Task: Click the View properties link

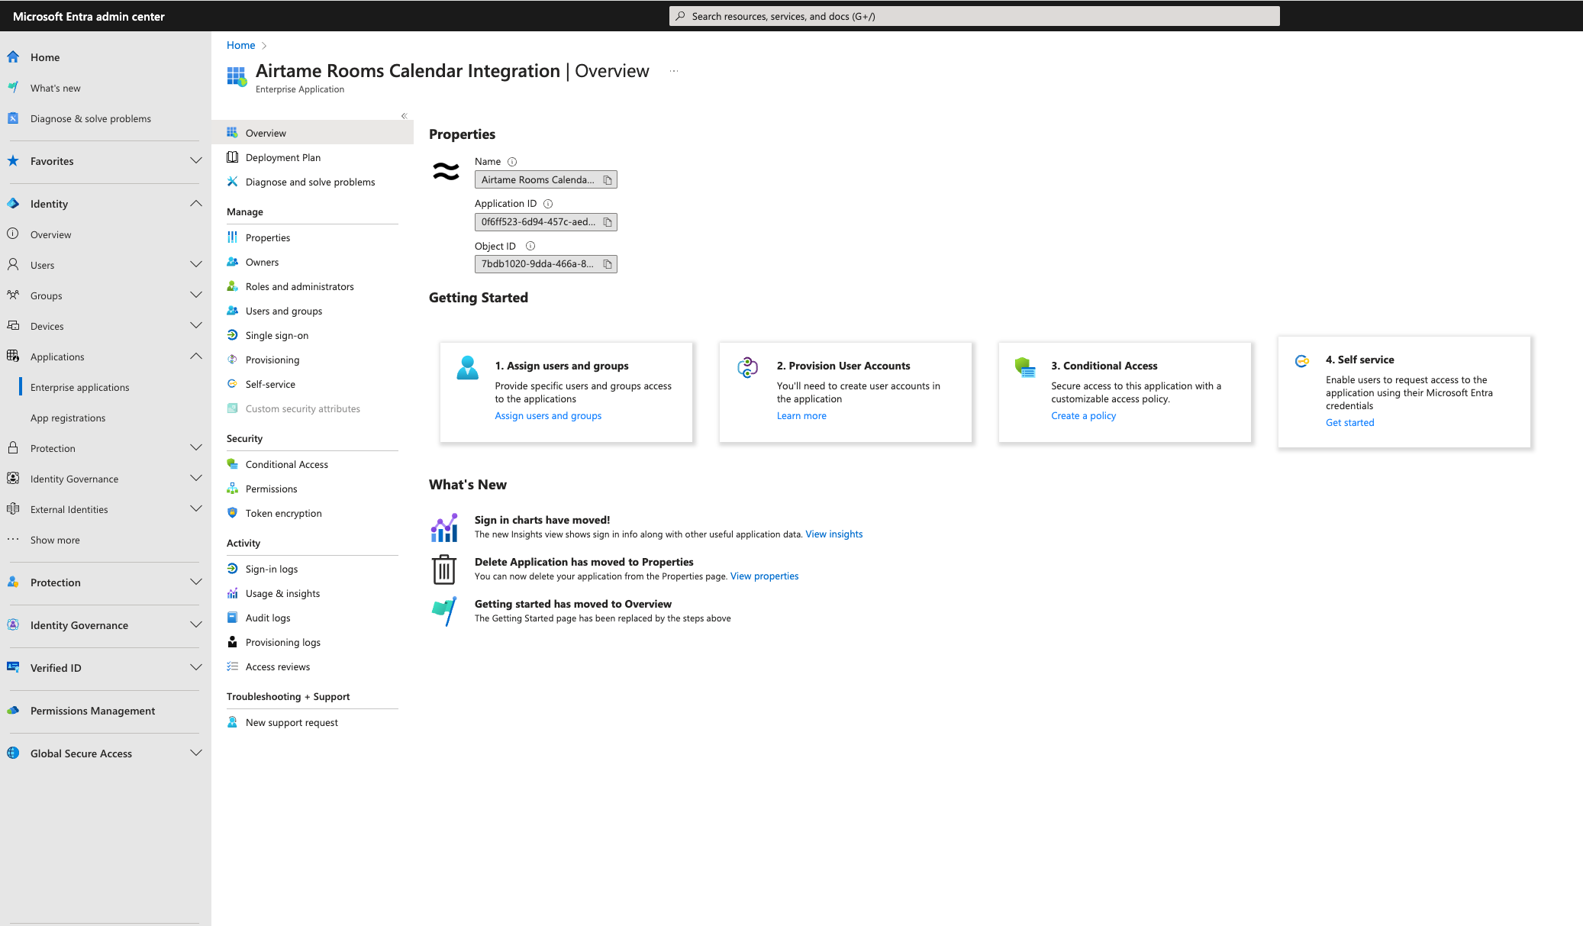Action: 764,576
